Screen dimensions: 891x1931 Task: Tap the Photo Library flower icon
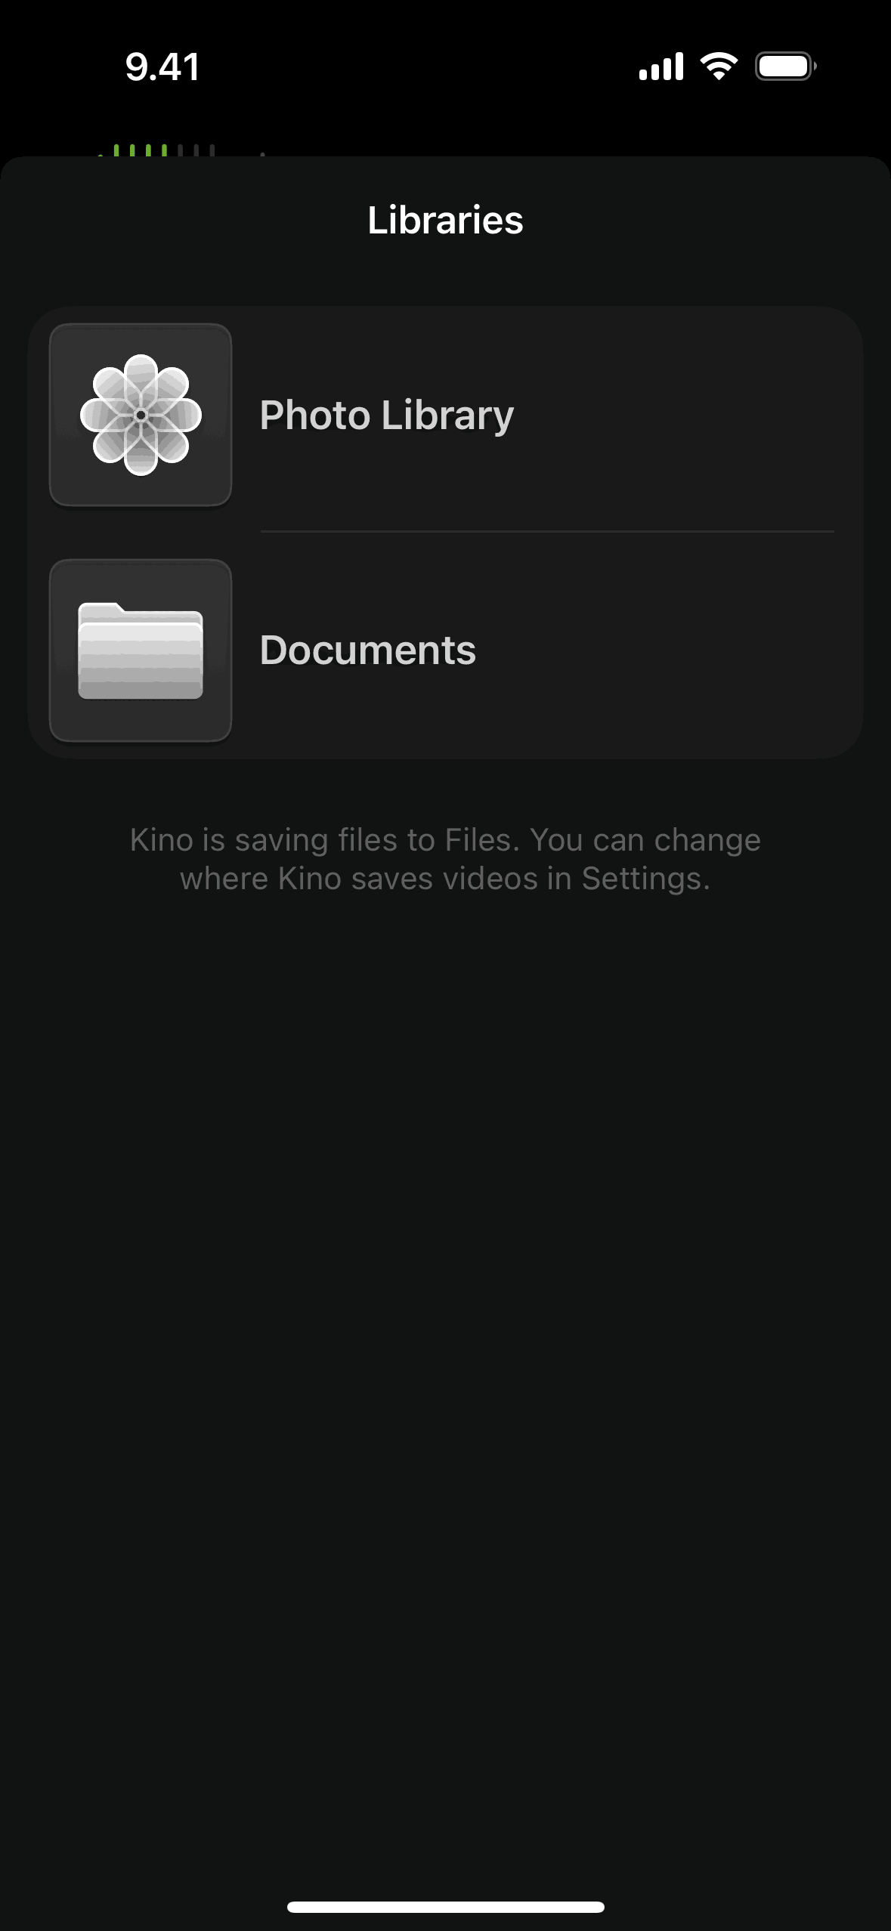141,415
